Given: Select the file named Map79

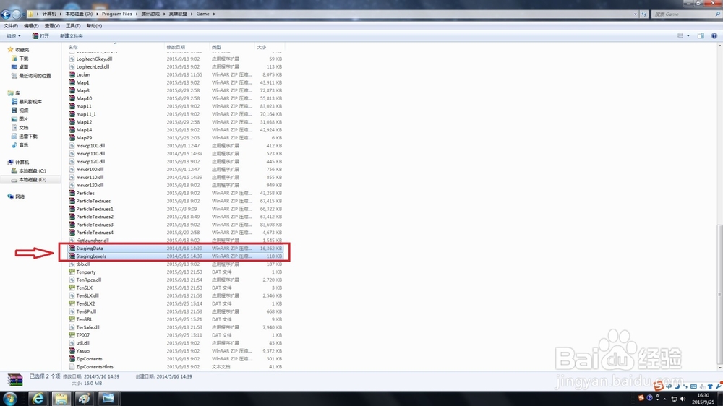Looking at the screenshot, I should coord(84,138).
